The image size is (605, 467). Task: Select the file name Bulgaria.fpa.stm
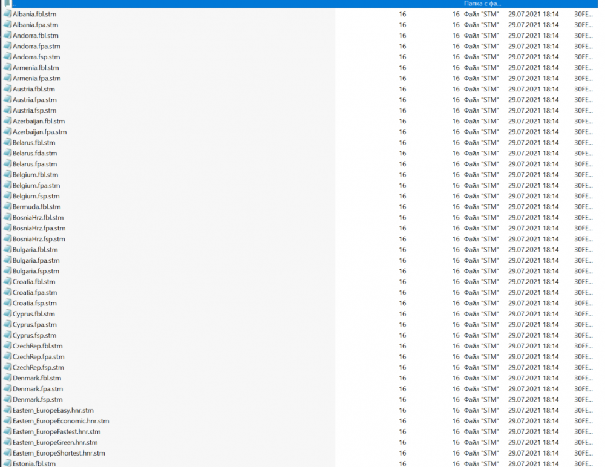coord(36,261)
